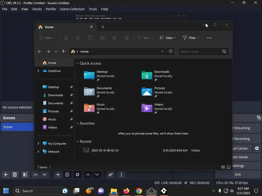Click the search magnifier in Explorer
This screenshot has width=262, height=196.
[x=224, y=52]
